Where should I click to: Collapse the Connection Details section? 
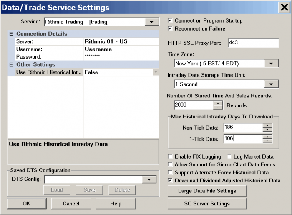tap(11, 34)
